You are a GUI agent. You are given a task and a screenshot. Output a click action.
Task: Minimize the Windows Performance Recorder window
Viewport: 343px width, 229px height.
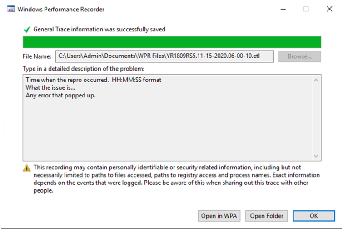click(x=283, y=9)
